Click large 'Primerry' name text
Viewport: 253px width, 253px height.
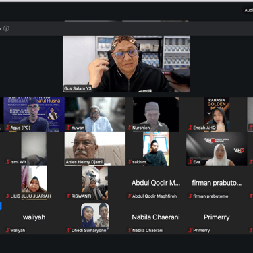pos(217,217)
